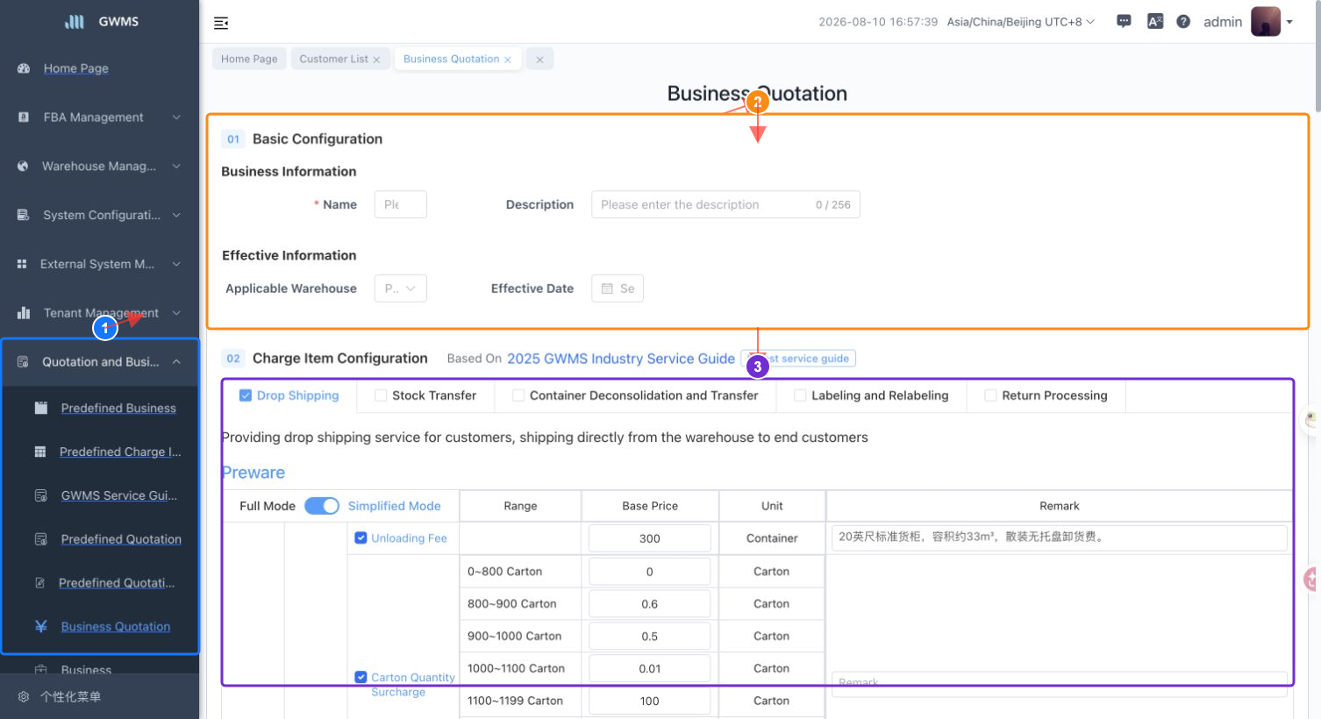Open the 2025 GWMS Industry Service Guide link
1321x719 pixels.
pyautogui.click(x=621, y=359)
